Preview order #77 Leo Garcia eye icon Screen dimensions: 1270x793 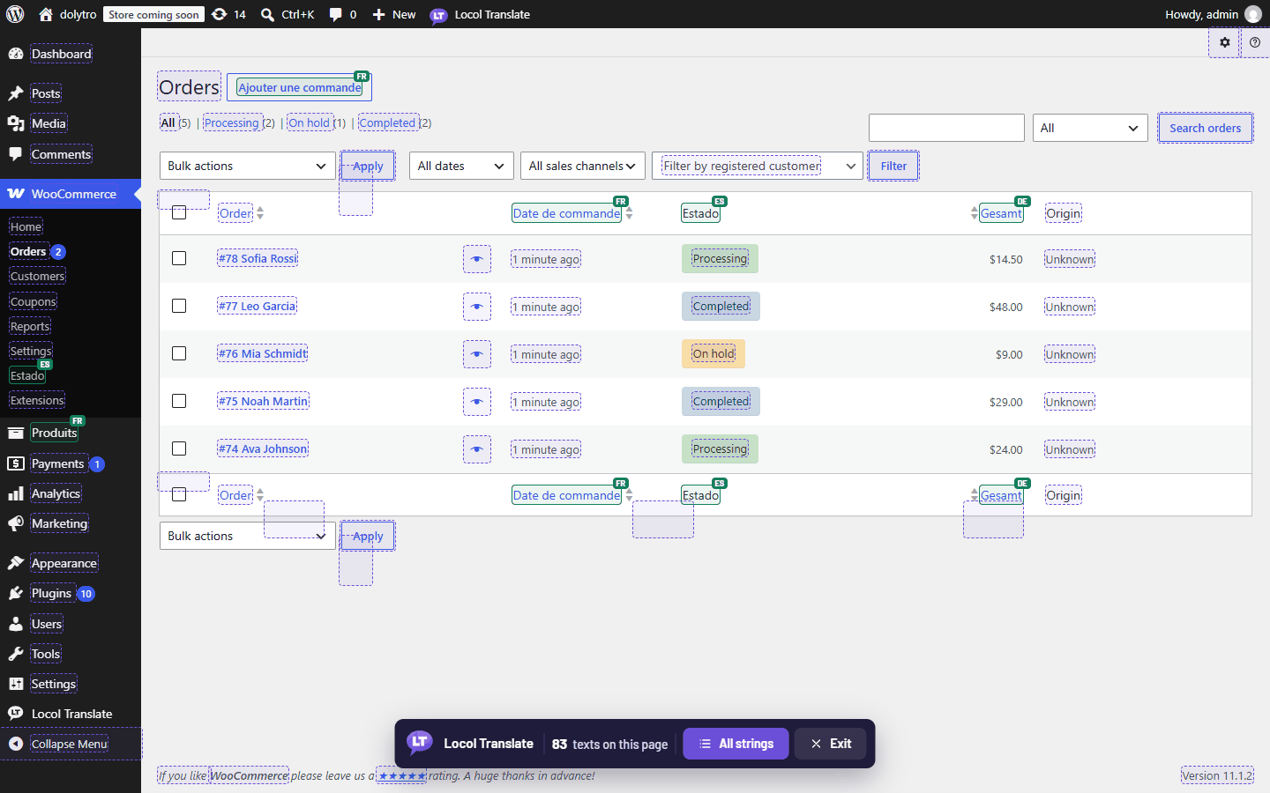(477, 307)
